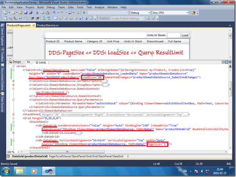Switch to ProductService.cs tab
Image resolution: width=236 pixels, height=177 pixels.
tap(48, 25)
